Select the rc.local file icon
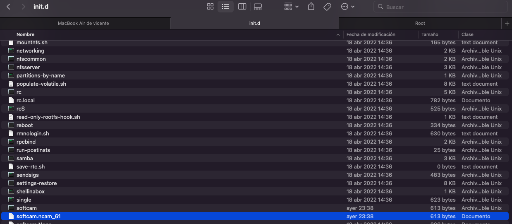 [11, 100]
